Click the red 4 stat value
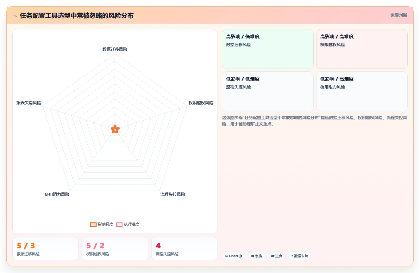 [x=158, y=246]
